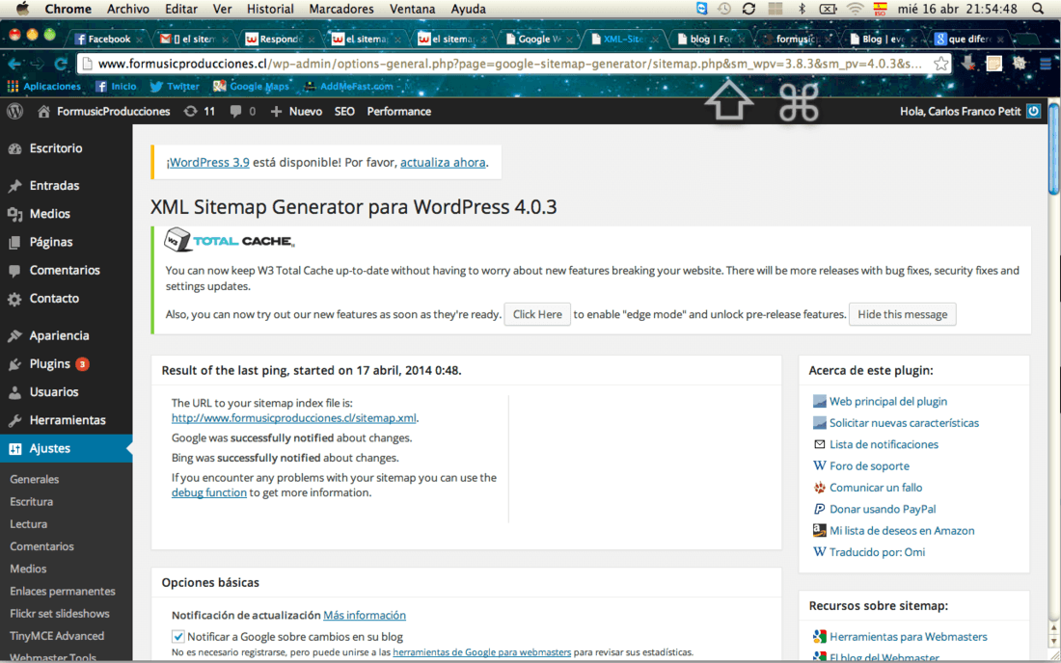Image resolution: width=1061 pixels, height=663 pixels.
Task: Click the paintbrush icon for Apariencia
Action: [x=14, y=336]
